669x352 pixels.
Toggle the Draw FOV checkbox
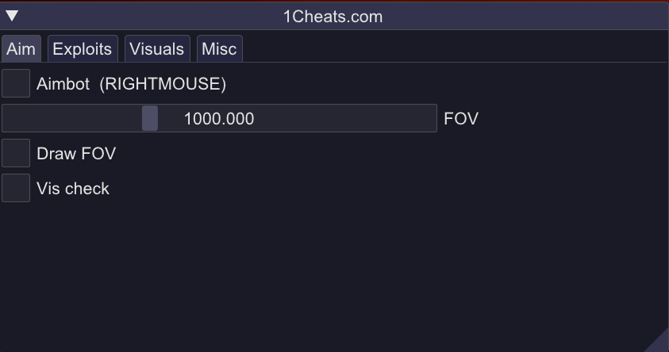pos(16,153)
